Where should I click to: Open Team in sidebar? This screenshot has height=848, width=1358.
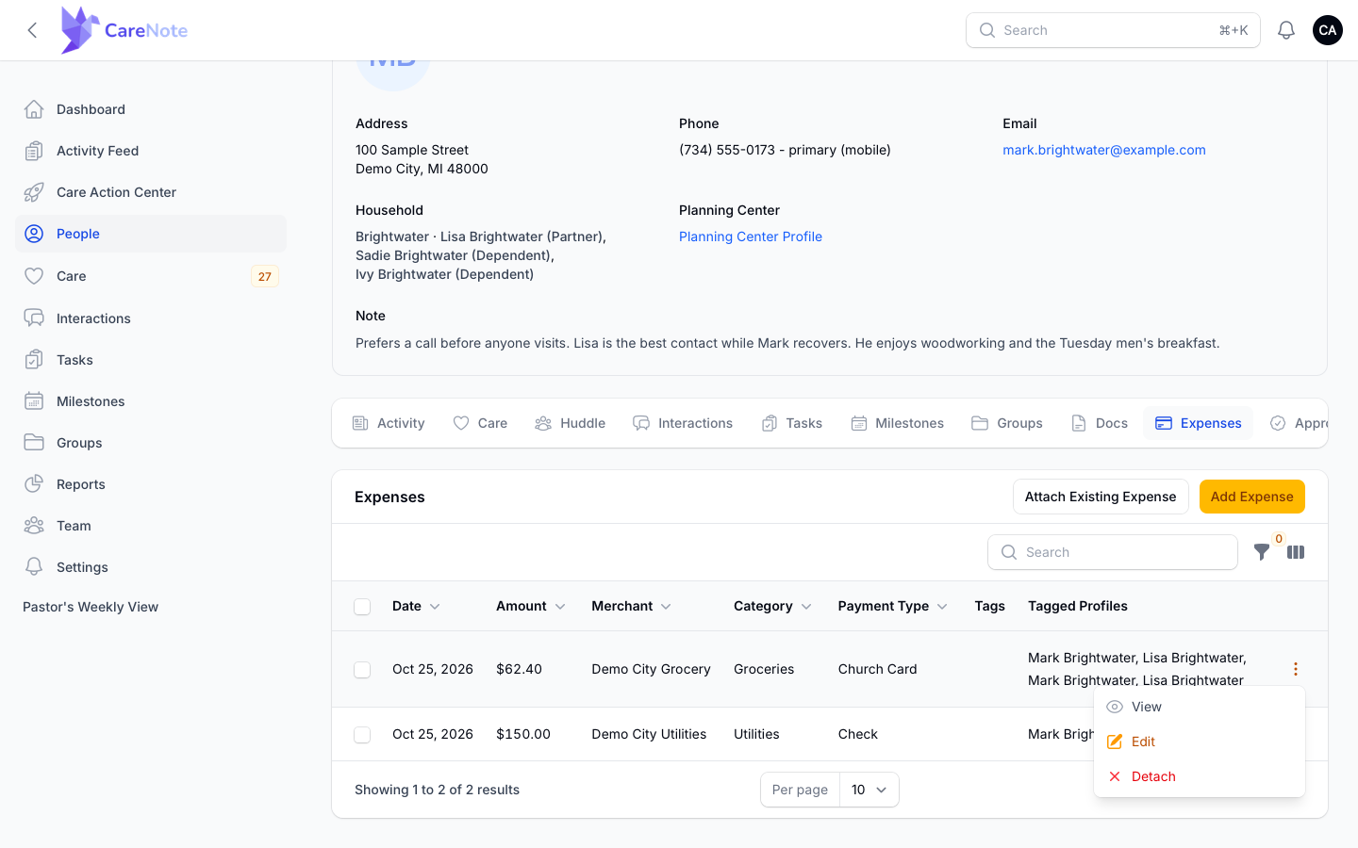point(151,526)
